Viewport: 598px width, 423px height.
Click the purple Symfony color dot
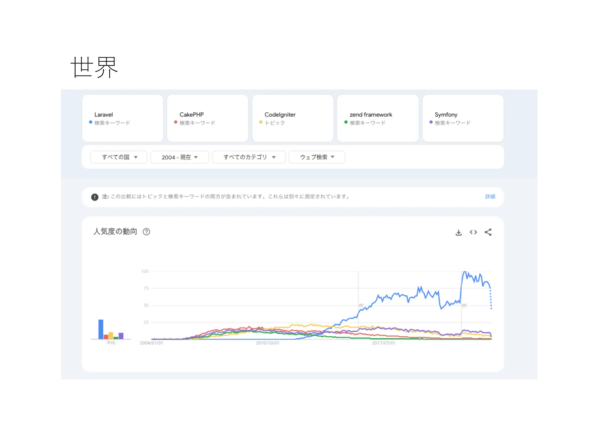coord(431,122)
